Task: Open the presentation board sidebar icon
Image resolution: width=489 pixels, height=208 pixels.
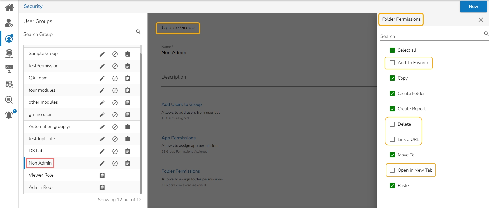Action: tap(9, 69)
